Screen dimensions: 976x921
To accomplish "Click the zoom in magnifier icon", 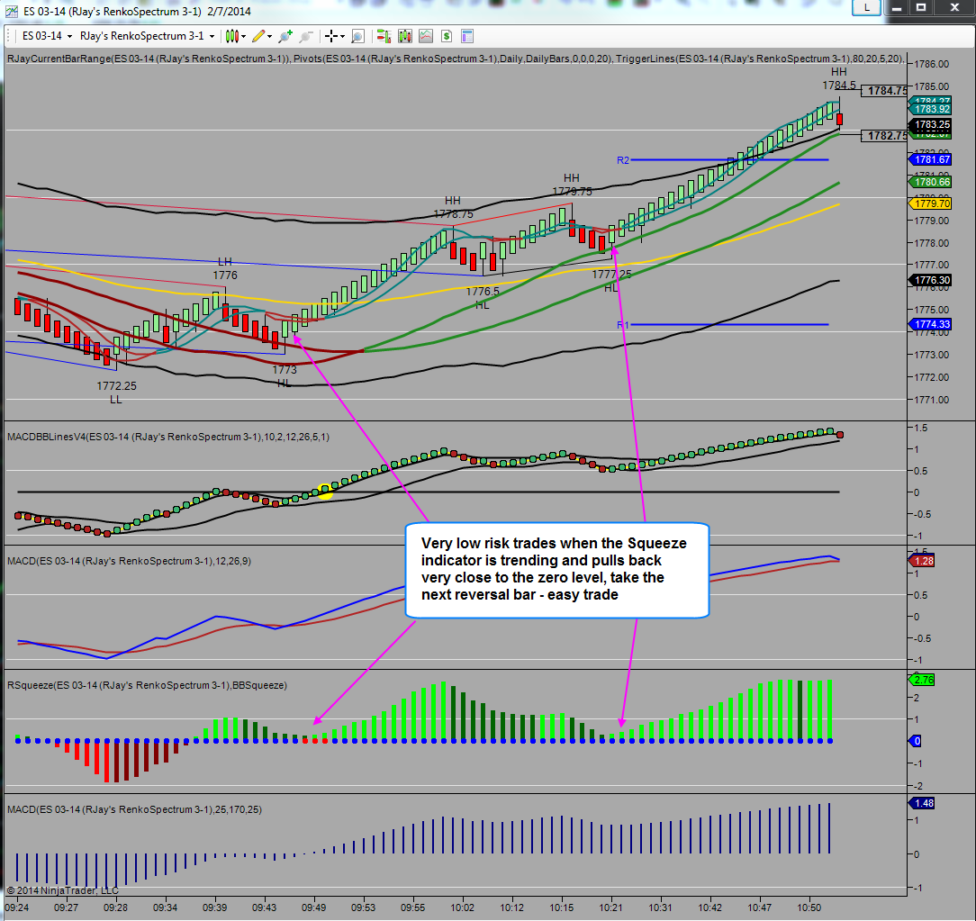I will click(x=285, y=36).
